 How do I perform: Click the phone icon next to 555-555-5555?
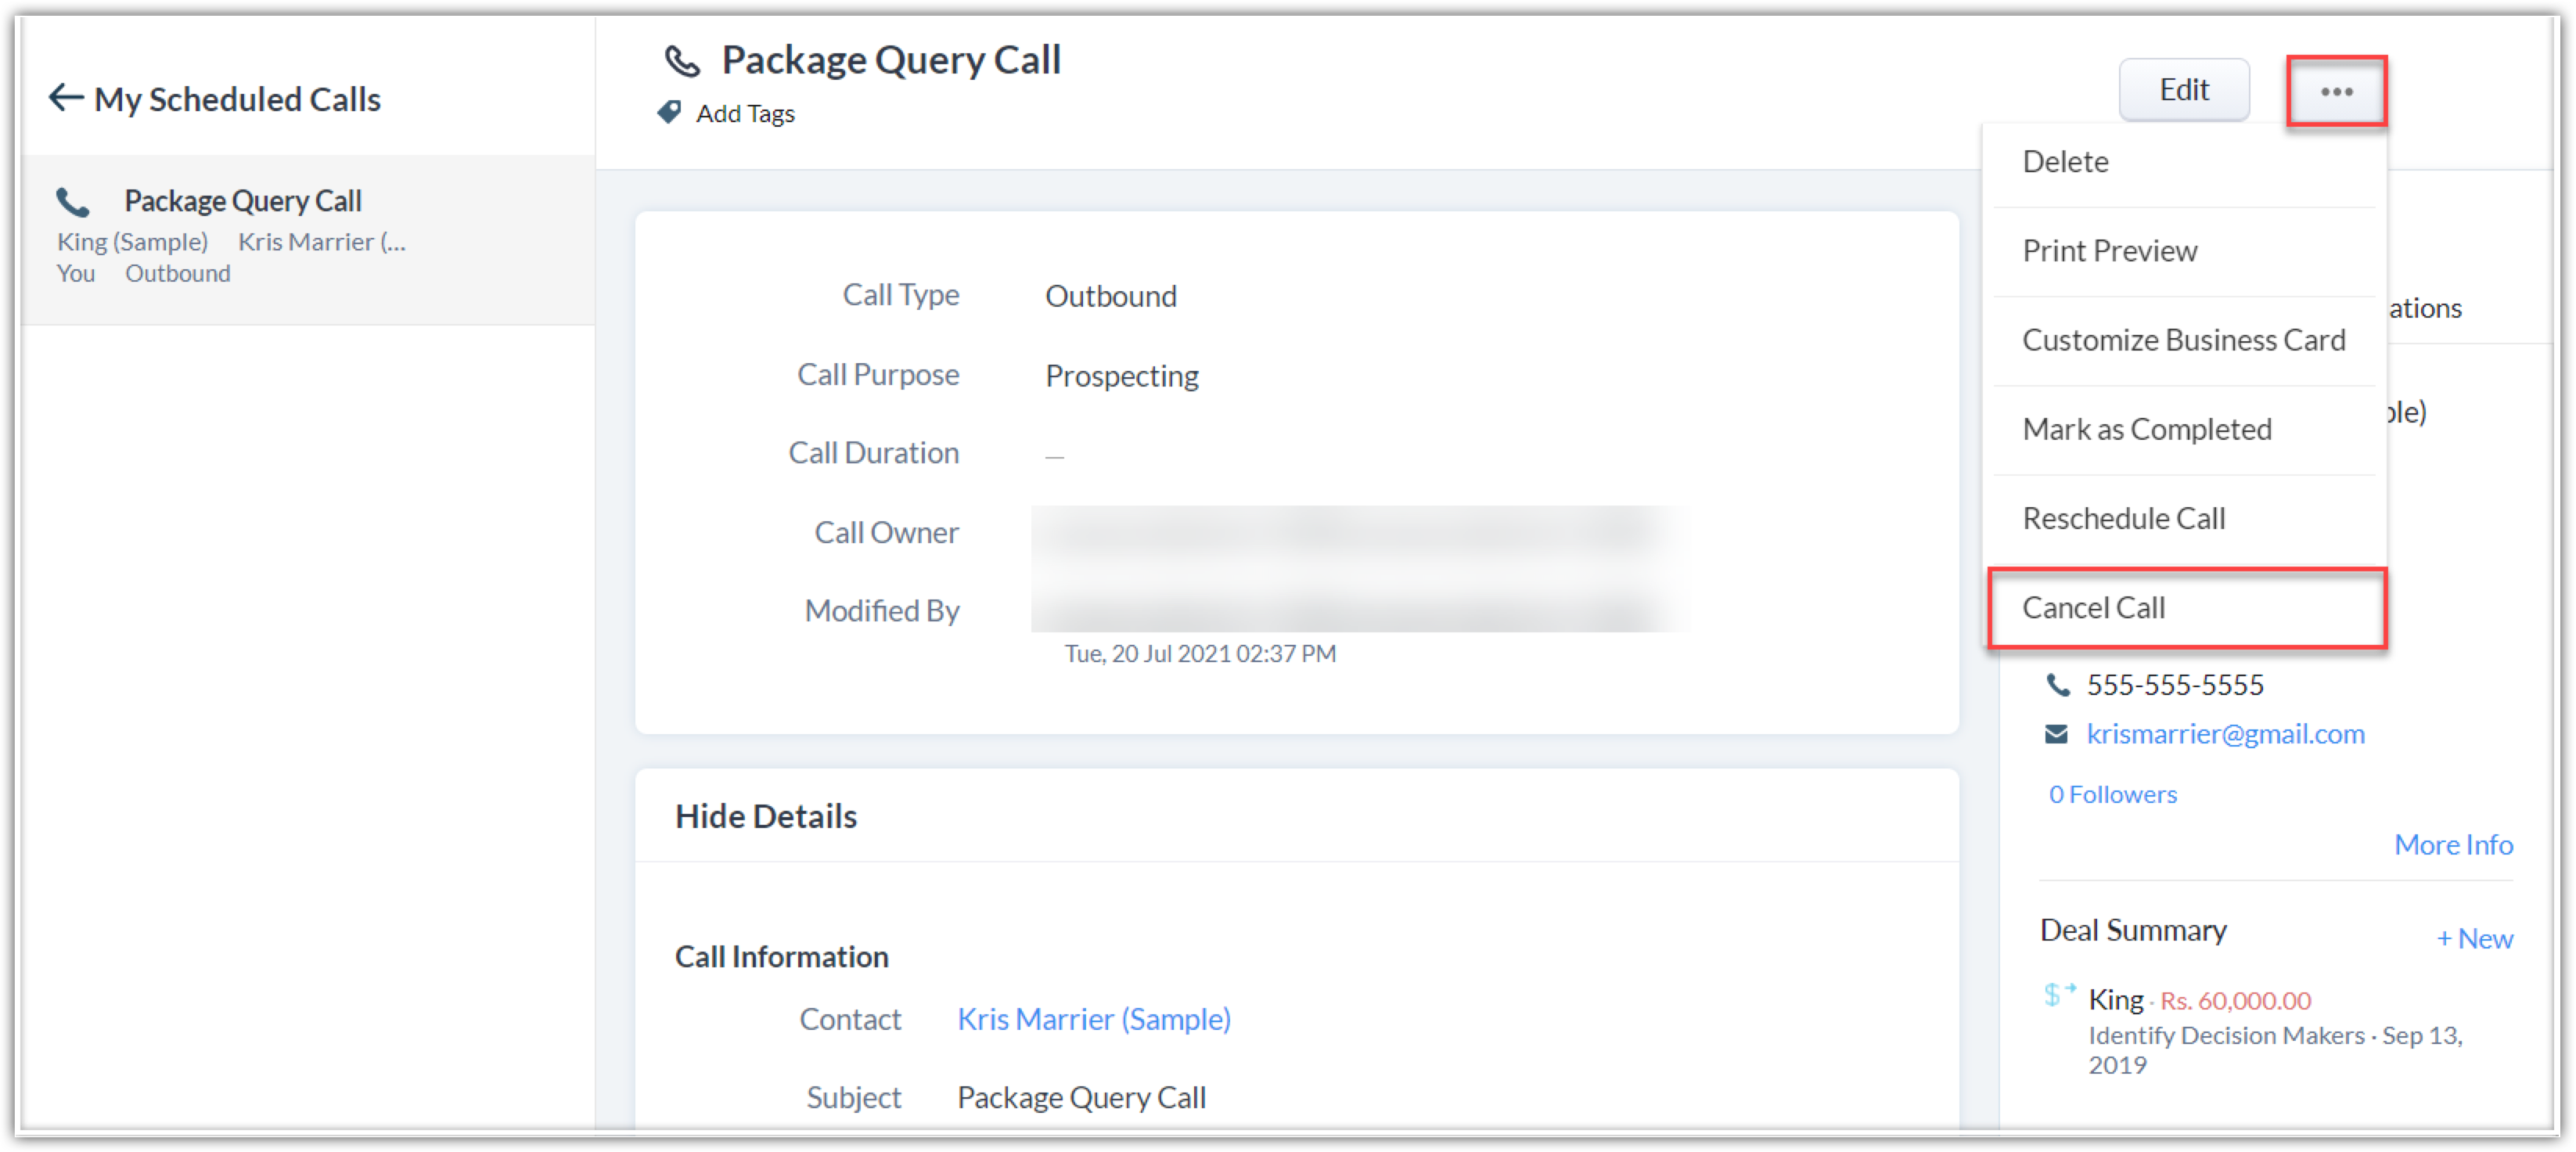tap(2057, 685)
